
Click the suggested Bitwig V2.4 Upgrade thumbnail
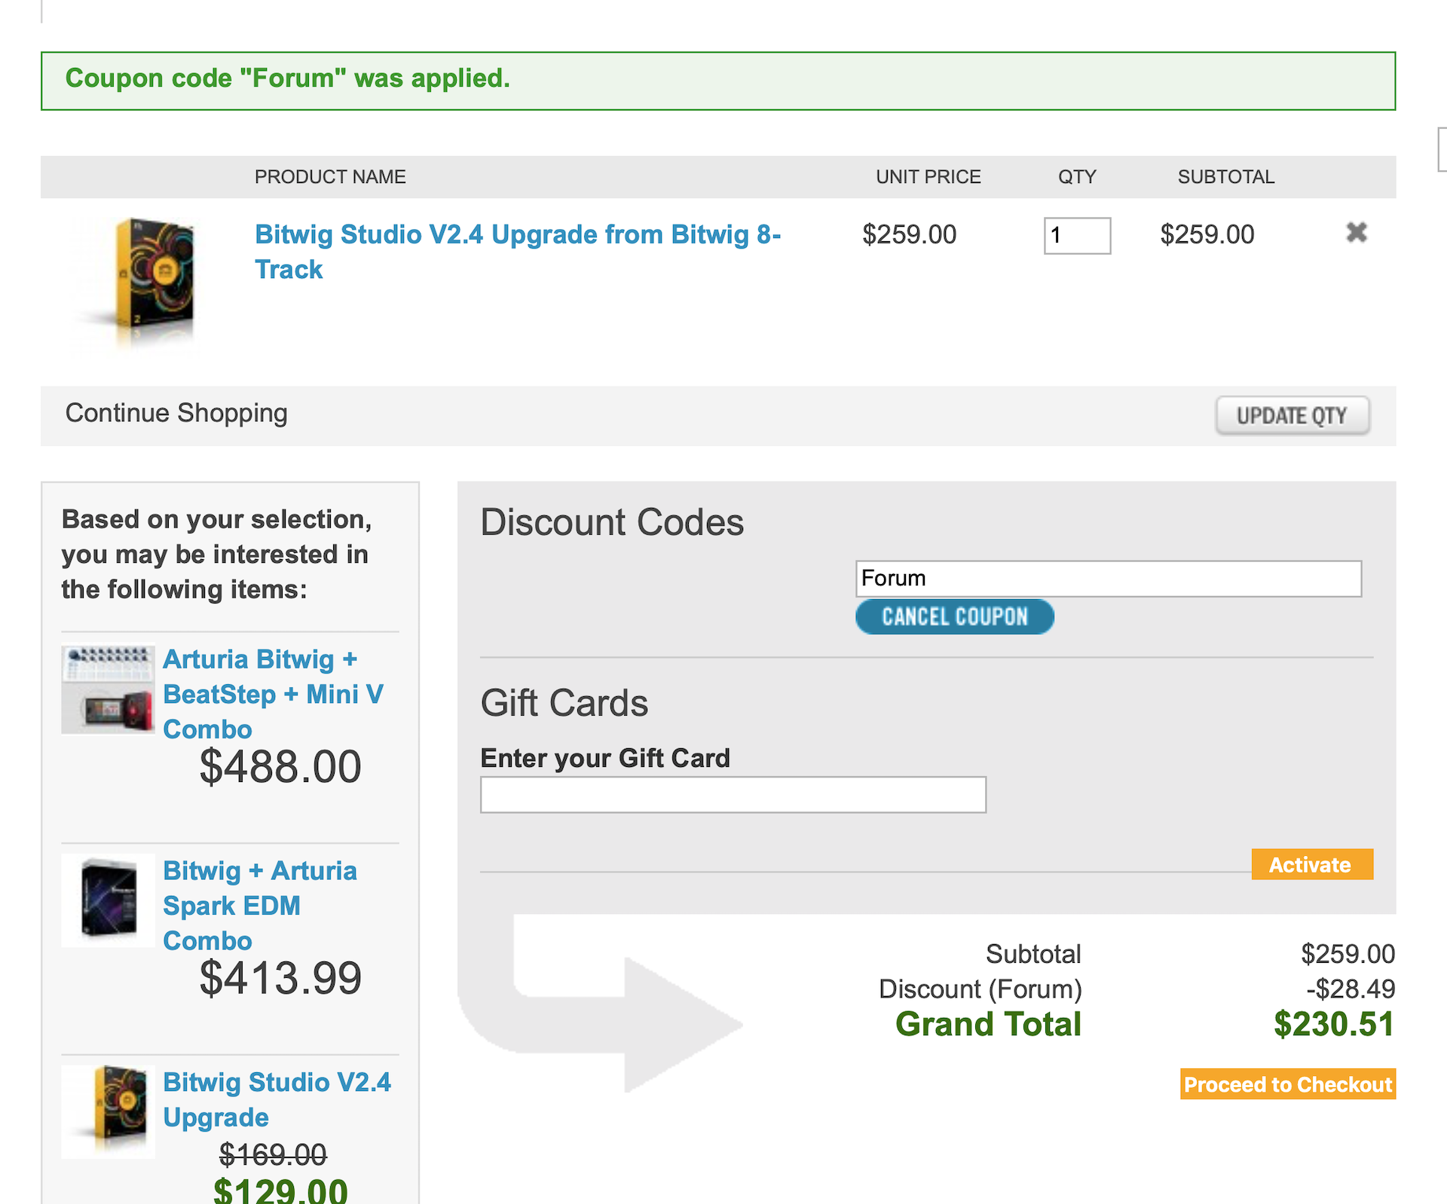pyautogui.click(x=109, y=1111)
